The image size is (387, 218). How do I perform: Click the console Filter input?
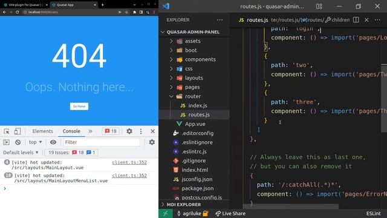pos(102,142)
